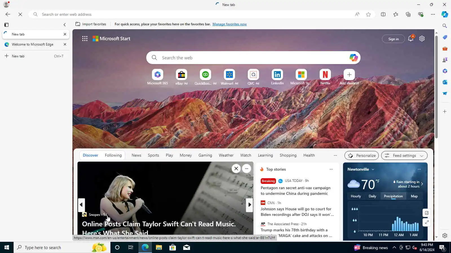Screen dimensions: 451x253
Task: Open Pentagon anti-vax campaign story
Action: click(x=295, y=191)
